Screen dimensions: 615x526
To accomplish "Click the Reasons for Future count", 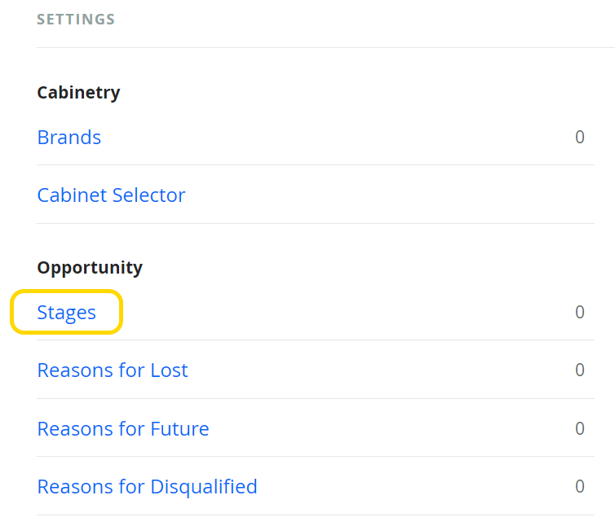I will pyautogui.click(x=580, y=429).
